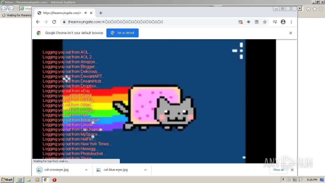Screen dimensions: 325x183
Task: Click 'Logging you out from Dropbox' text
Action: point(71,86)
